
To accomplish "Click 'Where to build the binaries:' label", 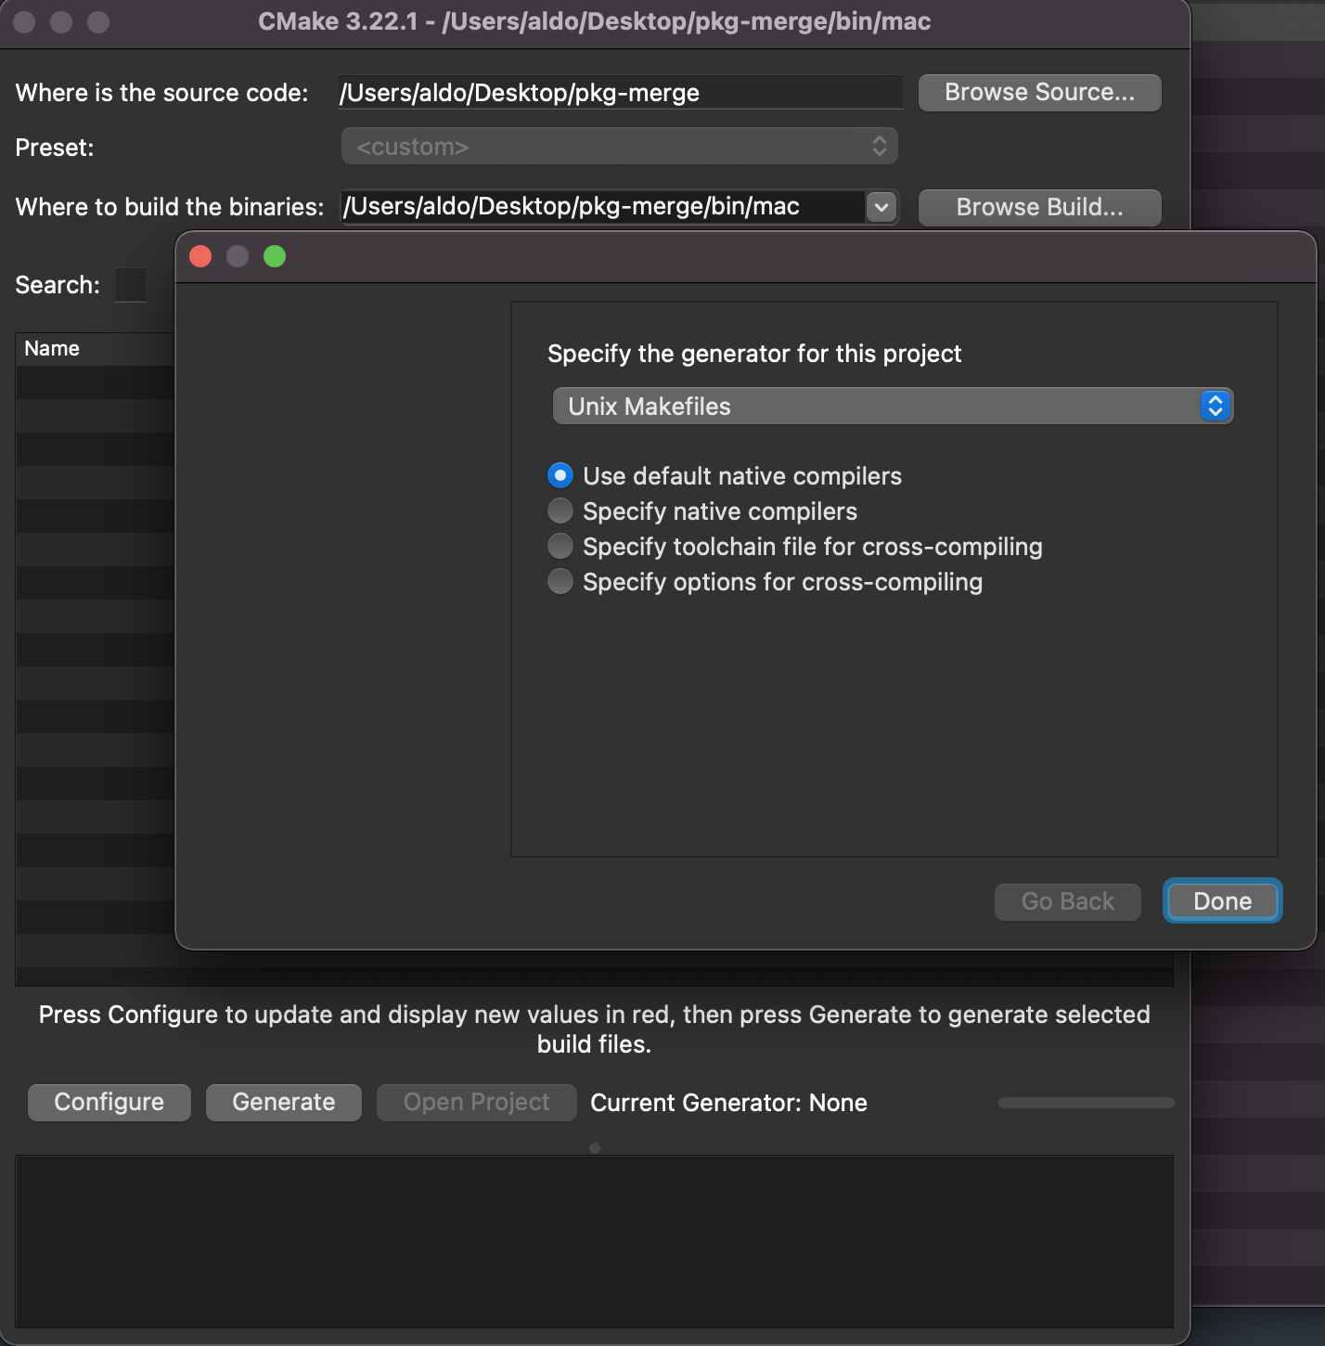I will (x=170, y=207).
